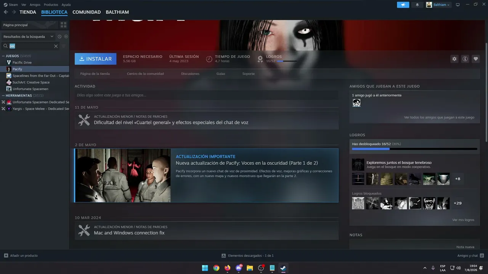
Task: Click the add product plus icon
Action: coord(6,256)
